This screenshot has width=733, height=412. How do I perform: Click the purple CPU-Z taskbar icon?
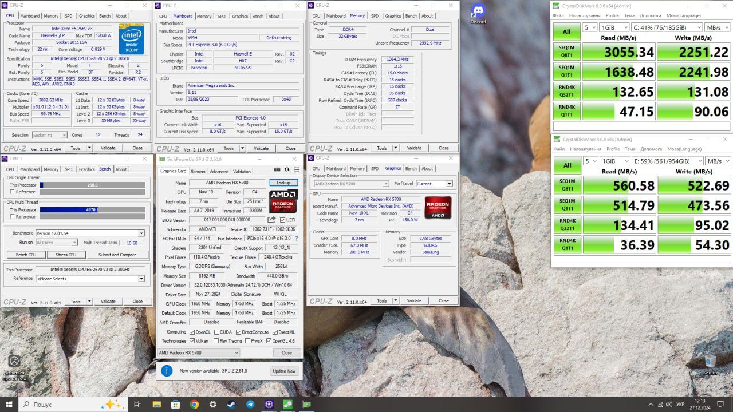coord(269,404)
